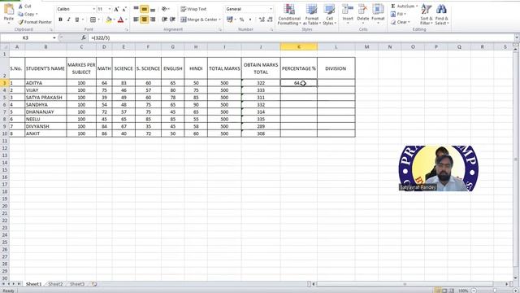The height and width of the screenshot is (293, 520).
Task: Open the Calibri font name dropdown
Action: point(94,9)
